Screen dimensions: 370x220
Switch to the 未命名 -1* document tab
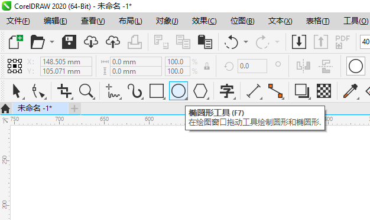40,109
